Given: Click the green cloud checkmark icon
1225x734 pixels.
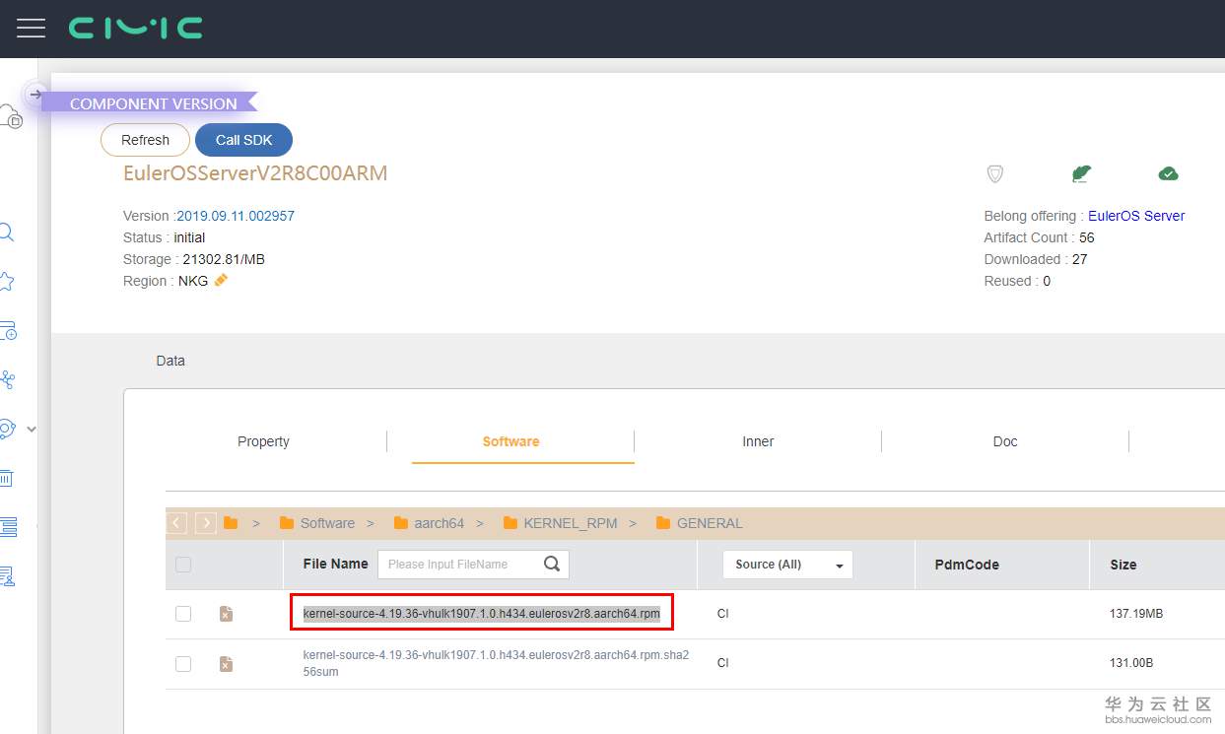Looking at the screenshot, I should 1168,174.
